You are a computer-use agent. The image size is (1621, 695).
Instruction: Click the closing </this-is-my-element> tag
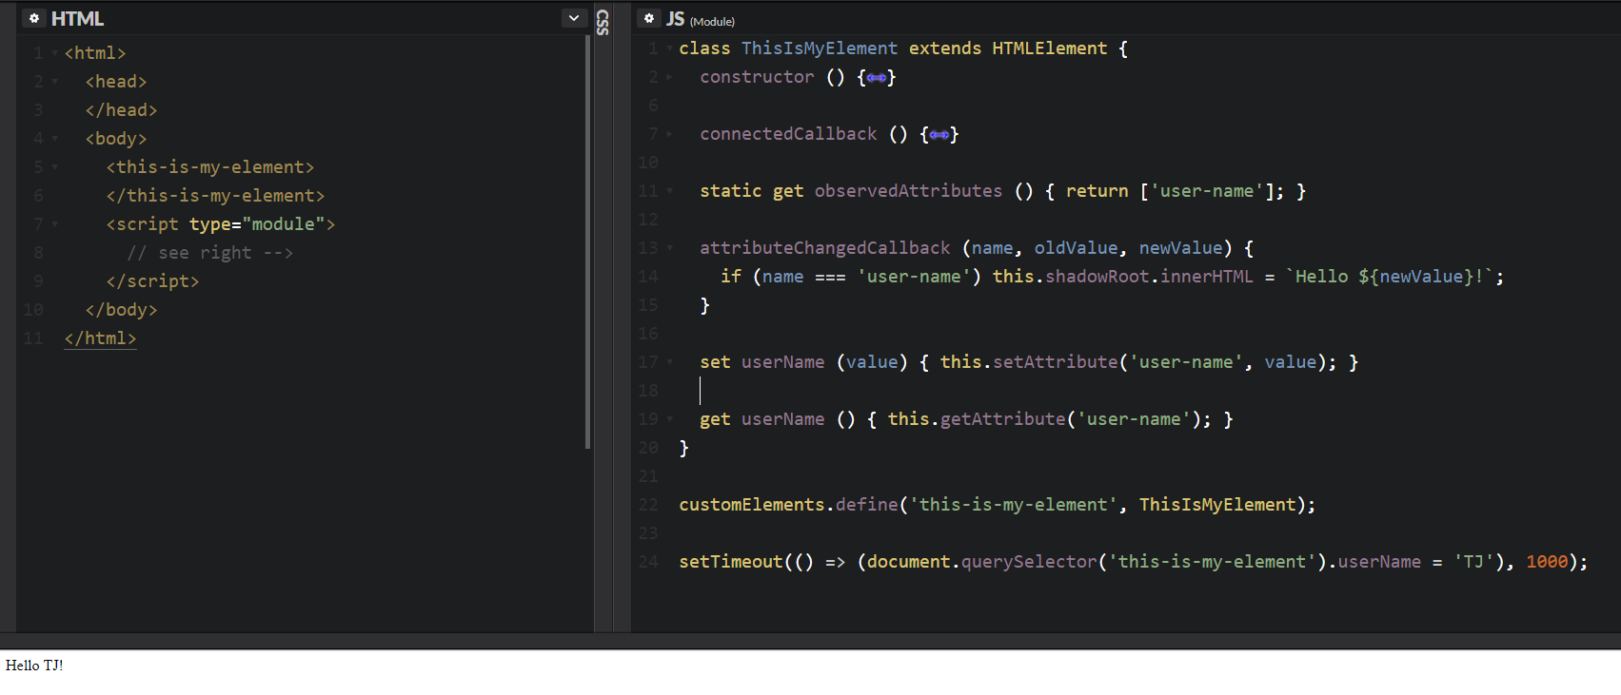[215, 196]
